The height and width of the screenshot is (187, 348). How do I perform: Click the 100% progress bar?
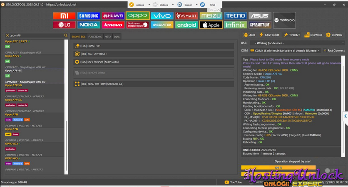[x=278, y=168]
